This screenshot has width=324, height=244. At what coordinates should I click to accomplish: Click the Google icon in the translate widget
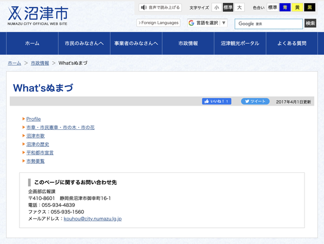click(191, 23)
